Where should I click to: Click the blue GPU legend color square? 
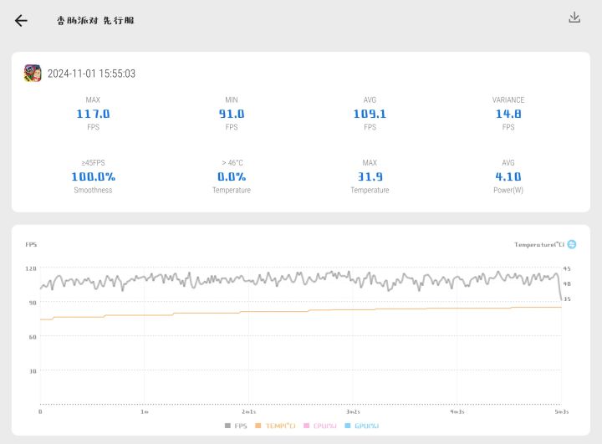348,426
